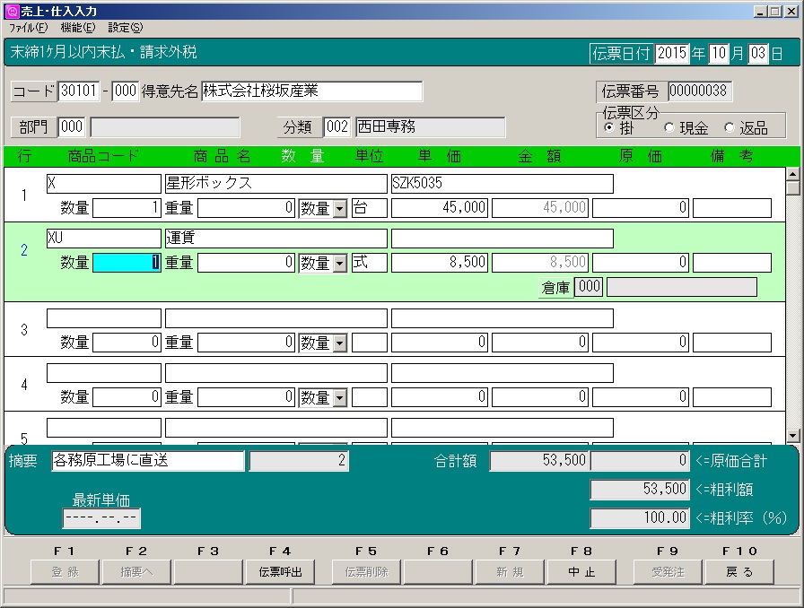Click 最新単価 date display
Viewport: 804px width, 608px height.
pos(101,518)
